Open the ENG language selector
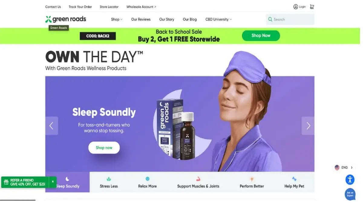This screenshot has width=363, height=204. coord(344,167)
